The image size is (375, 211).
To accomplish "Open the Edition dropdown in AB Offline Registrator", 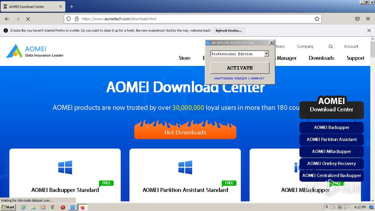I will point(266,54).
